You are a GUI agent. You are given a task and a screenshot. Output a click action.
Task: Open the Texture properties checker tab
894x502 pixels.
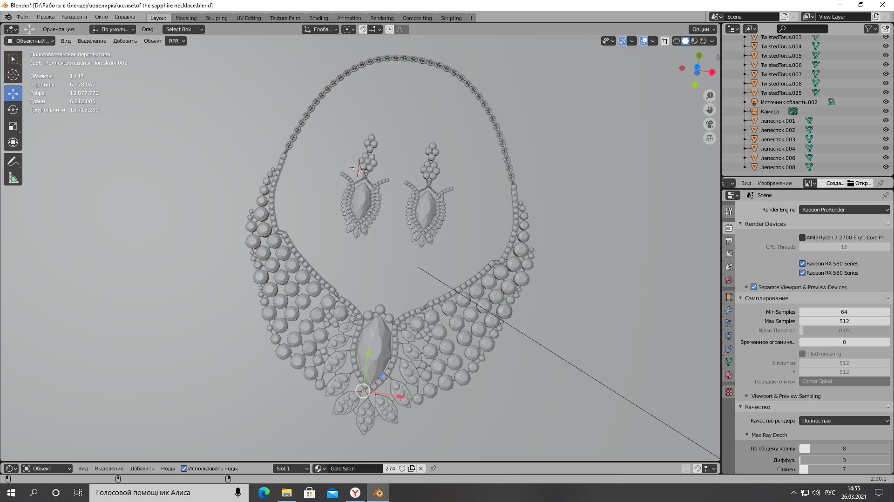pyautogui.click(x=729, y=392)
